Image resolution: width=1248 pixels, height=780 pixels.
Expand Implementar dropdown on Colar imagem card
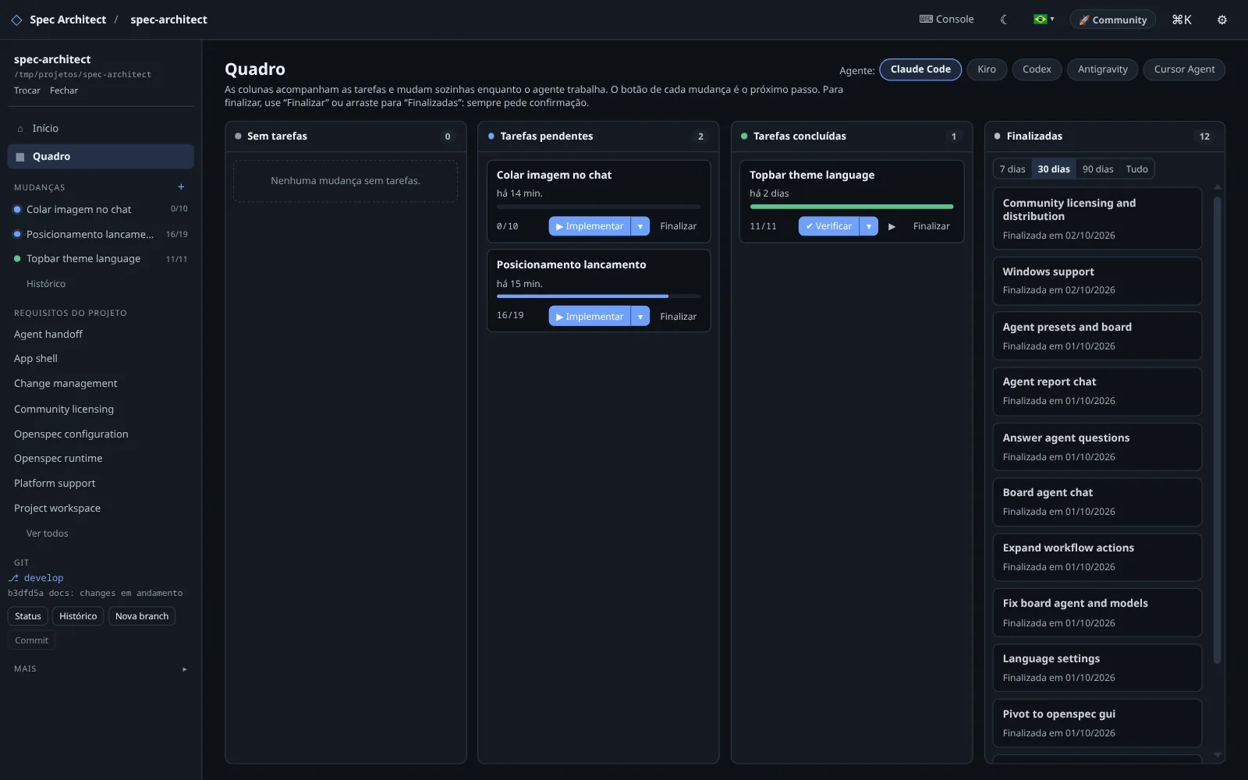(640, 226)
